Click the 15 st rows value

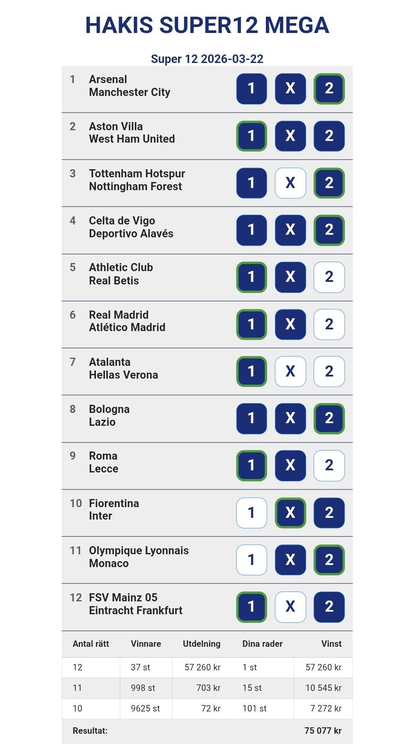click(252, 688)
